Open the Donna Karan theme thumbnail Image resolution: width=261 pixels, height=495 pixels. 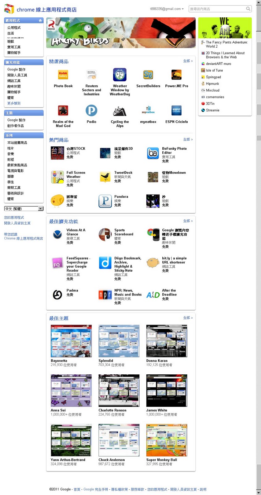[167, 341]
